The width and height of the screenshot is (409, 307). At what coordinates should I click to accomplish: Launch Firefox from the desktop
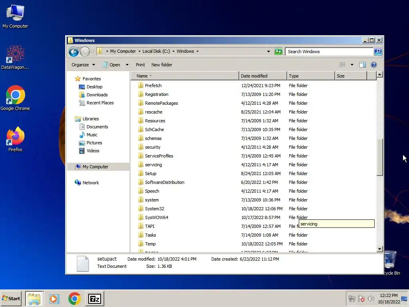tap(15, 139)
